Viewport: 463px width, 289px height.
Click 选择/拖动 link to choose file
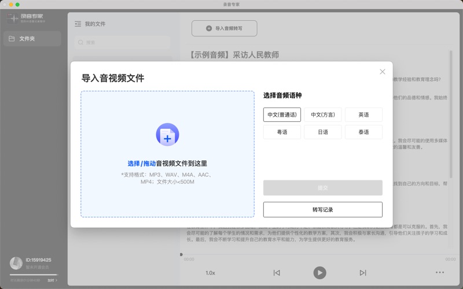pyautogui.click(x=141, y=164)
